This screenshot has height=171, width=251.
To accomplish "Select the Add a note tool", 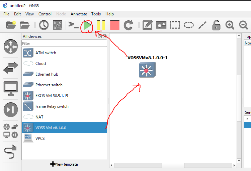I will point(148,25).
